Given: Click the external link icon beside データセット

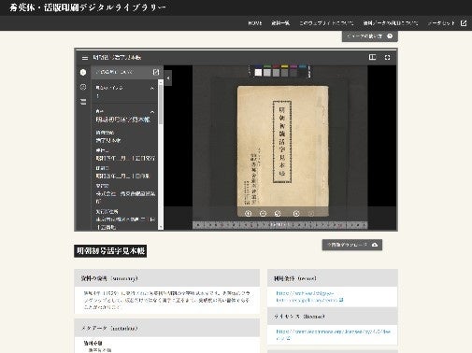Looking at the screenshot, I should [464, 23].
